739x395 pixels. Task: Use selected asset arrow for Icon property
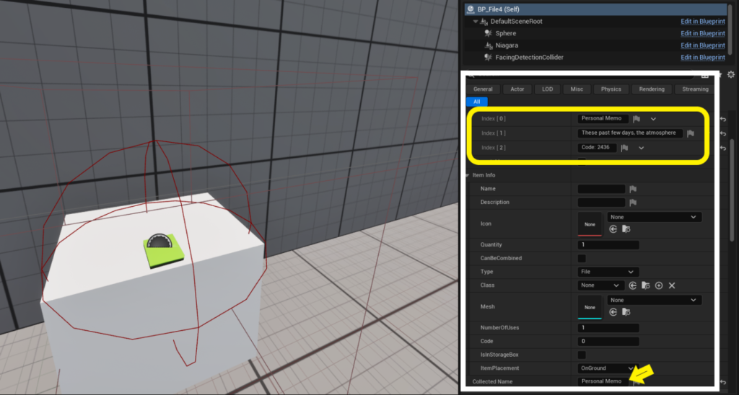pos(613,229)
